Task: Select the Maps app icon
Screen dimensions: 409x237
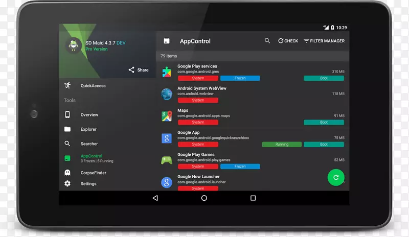Action: [167, 116]
